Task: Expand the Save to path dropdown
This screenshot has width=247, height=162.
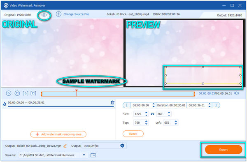Action: coord(84,155)
